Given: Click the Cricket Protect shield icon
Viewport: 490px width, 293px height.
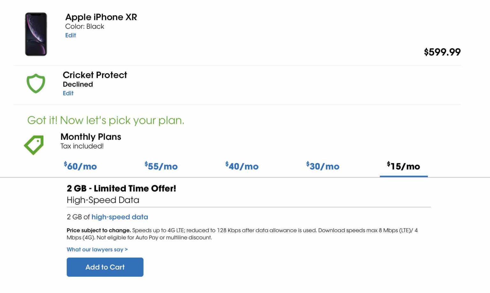Looking at the screenshot, I should [x=35, y=83].
